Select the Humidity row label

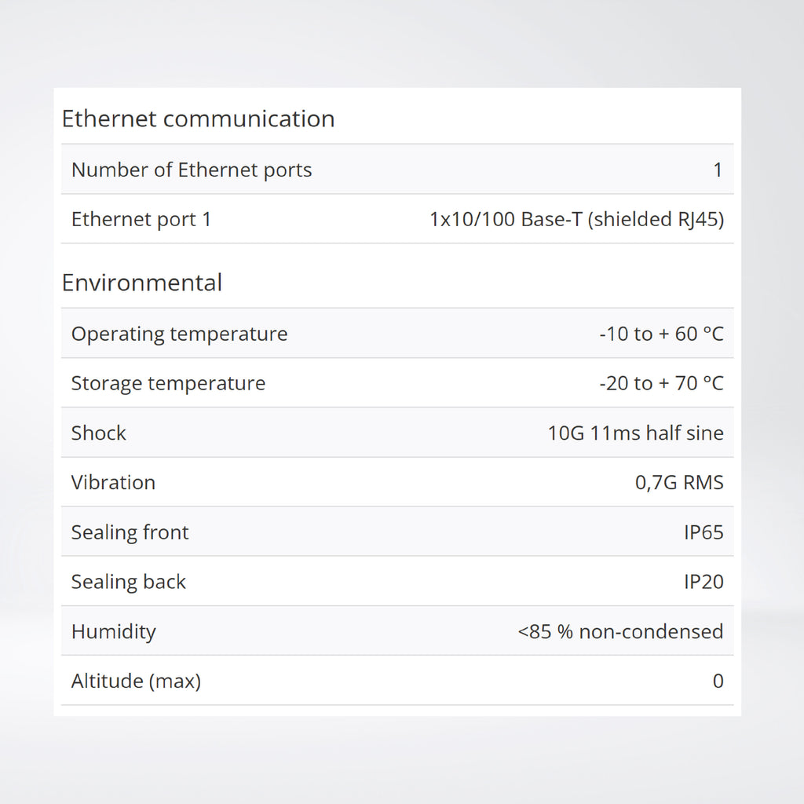coord(113,631)
